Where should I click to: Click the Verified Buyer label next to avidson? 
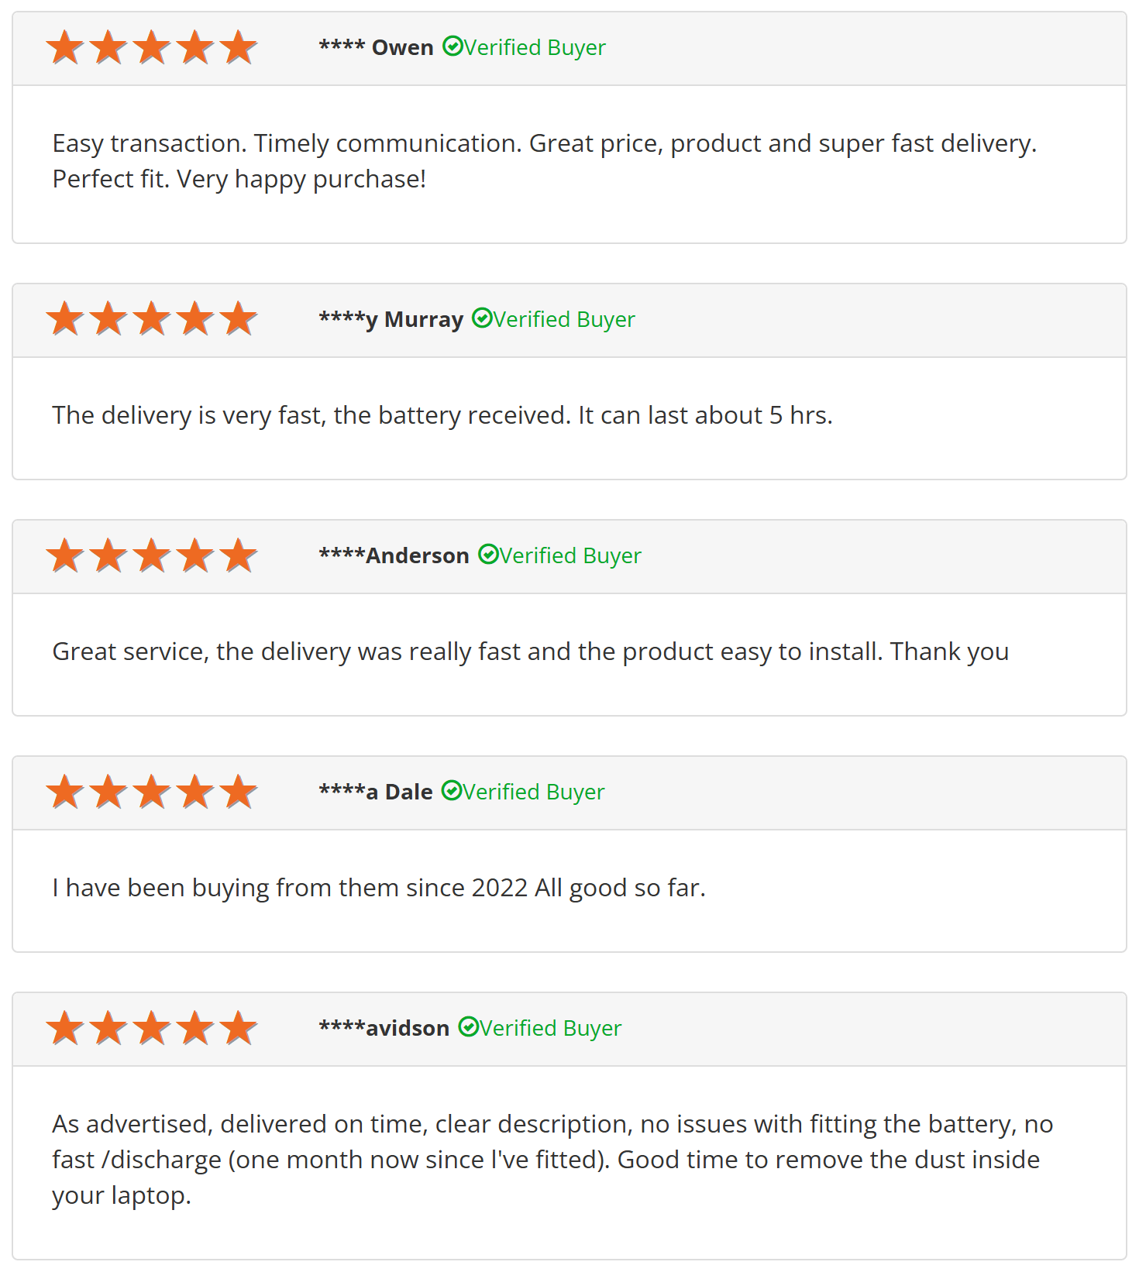point(550,1028)
